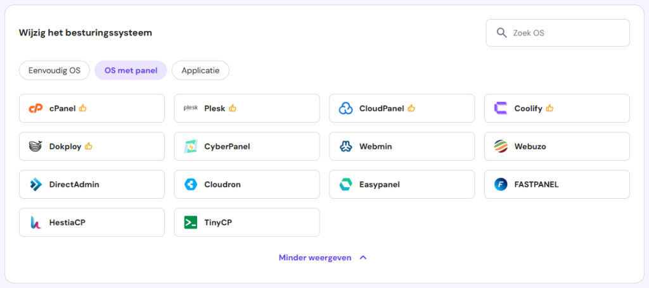
Task: Click the FASTPANEL round F icon
Action: pyautogui.click(x=501, y=184)
